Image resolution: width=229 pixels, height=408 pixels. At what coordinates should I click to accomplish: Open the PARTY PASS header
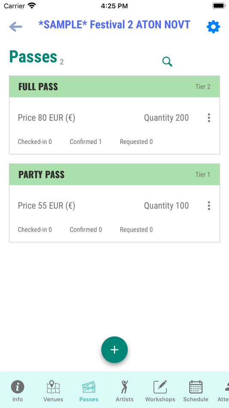pos(114,175)
